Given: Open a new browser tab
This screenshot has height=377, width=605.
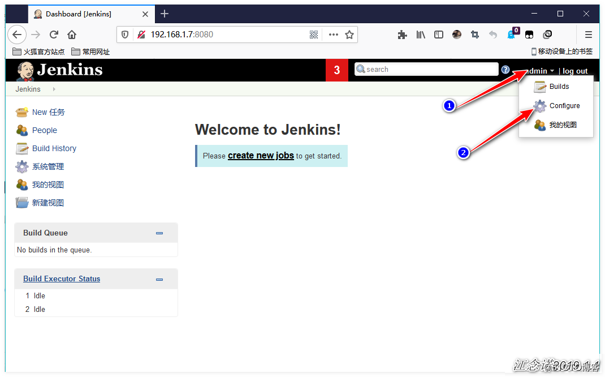Looking at the screenshot, I should (165, 14).
